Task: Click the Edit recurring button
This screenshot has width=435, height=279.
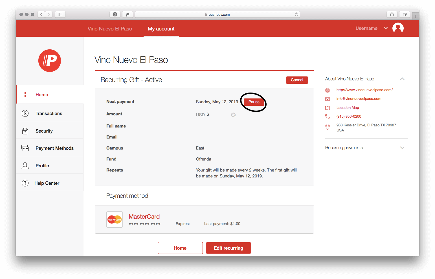Action: click(229, 248)
